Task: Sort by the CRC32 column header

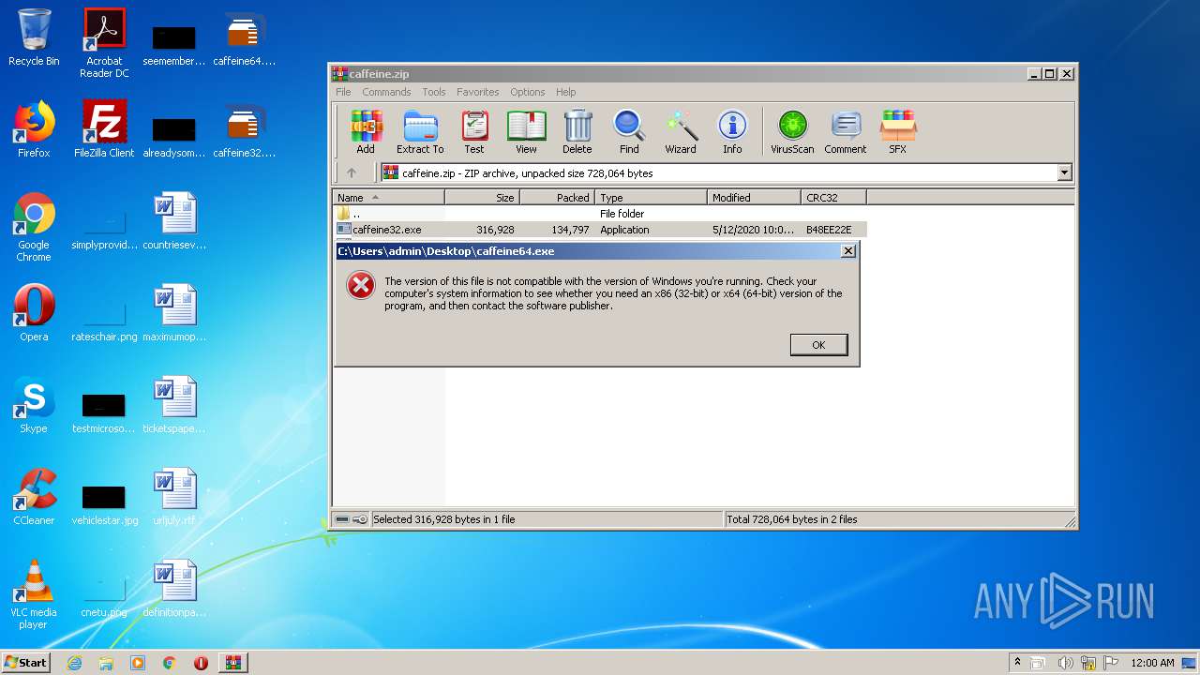Action: (833, 198)
